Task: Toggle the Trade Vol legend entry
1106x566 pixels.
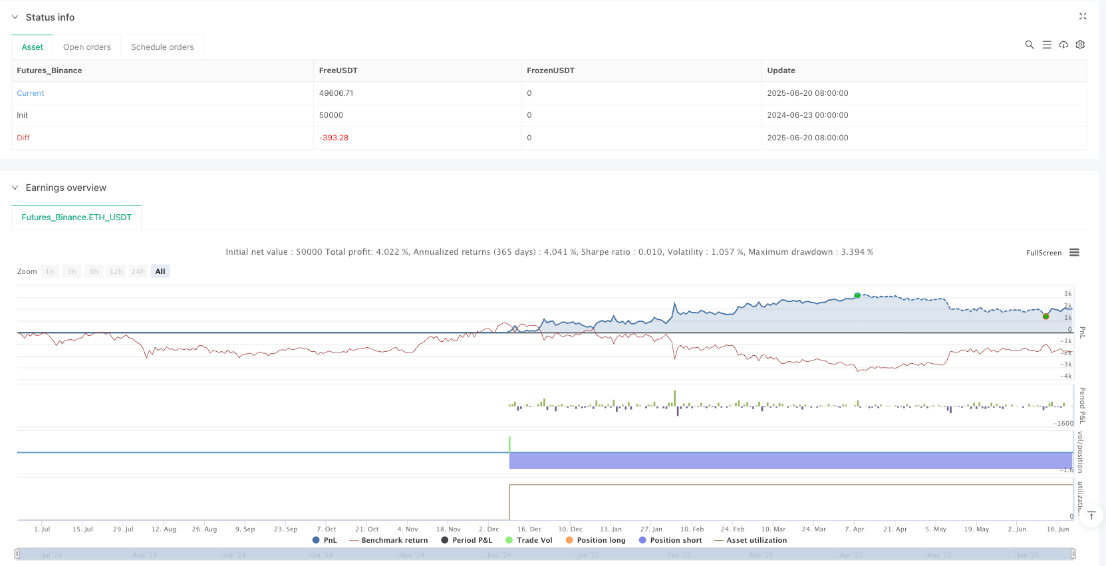Action: [x=529, y=540]
